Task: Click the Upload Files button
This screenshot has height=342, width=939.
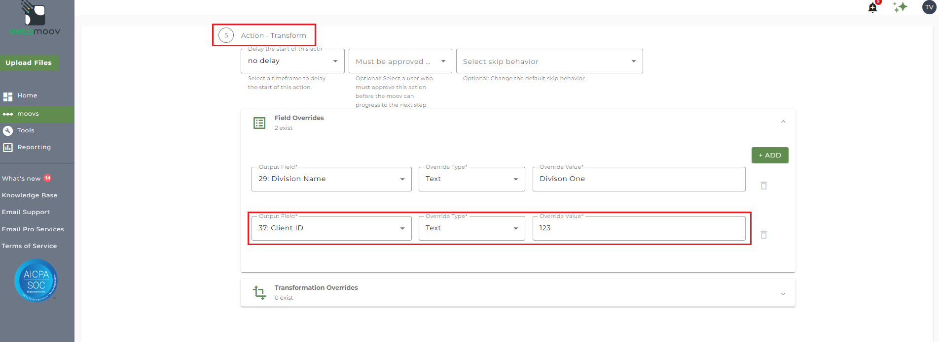Action: 29,62
